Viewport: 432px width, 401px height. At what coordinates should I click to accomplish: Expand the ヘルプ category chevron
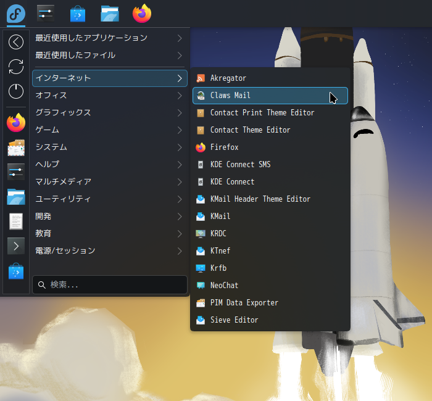tap(180, 165)
